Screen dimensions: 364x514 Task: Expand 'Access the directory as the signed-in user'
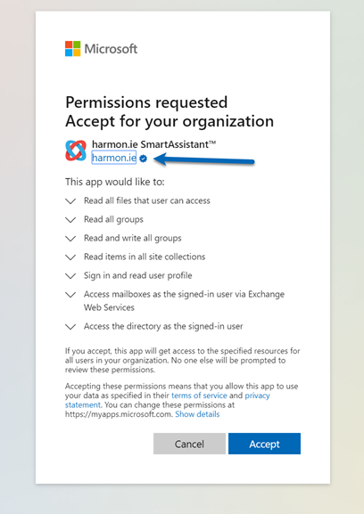point(70,327)
